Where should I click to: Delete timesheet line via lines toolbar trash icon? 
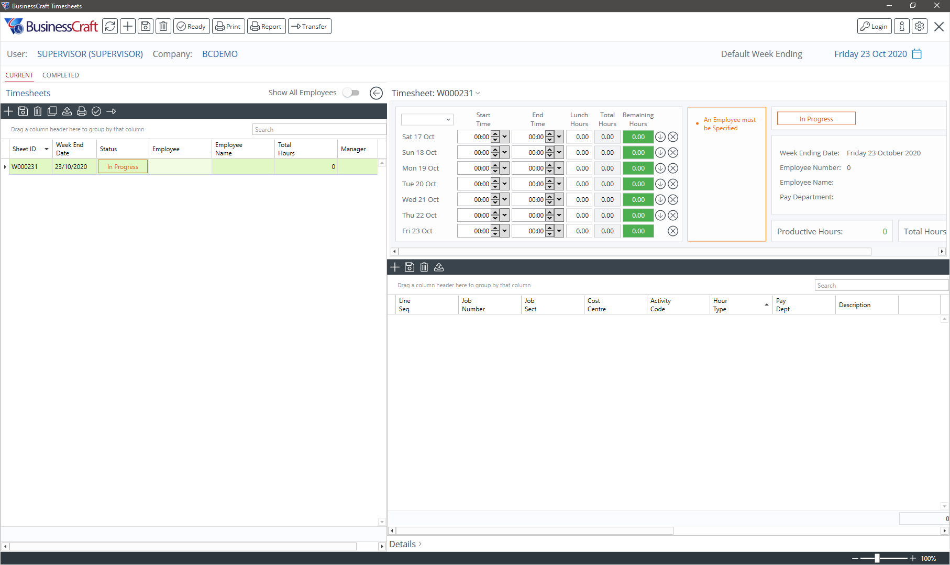pos(424,267)
